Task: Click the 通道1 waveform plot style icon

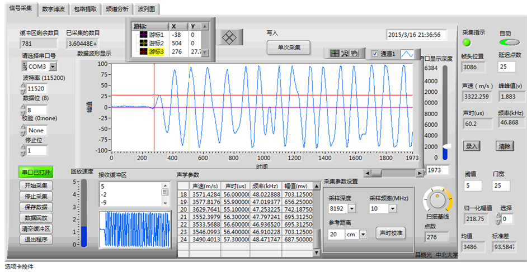Action: click(408, 54)
